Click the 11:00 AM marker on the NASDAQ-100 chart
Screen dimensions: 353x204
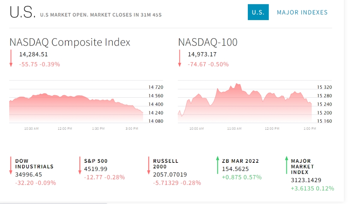[234, 129]
